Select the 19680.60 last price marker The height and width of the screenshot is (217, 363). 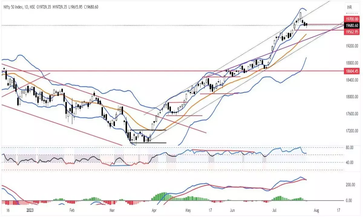[x=351, y=26]
